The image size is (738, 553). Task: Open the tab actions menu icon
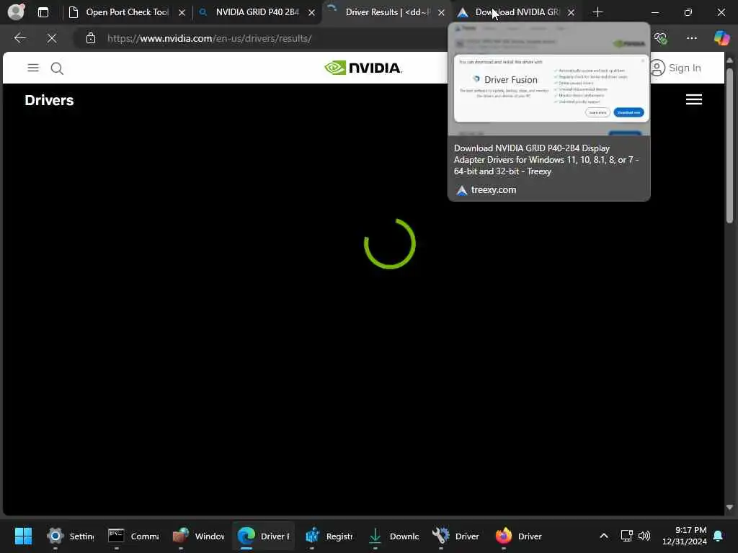tap(43, 12)
